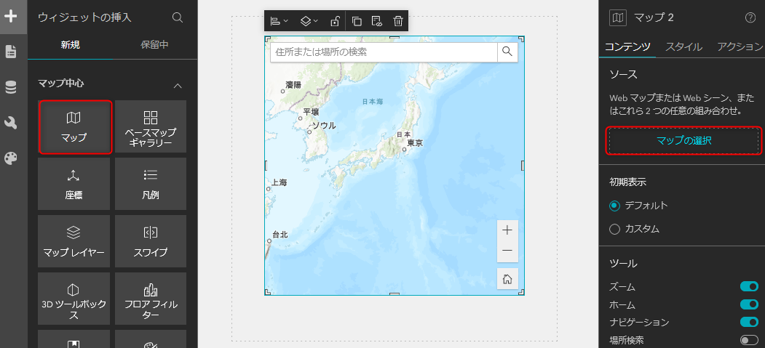Open help for マップ 2 widget
Viewport: 765px width, 348px height.
(750, 17)
